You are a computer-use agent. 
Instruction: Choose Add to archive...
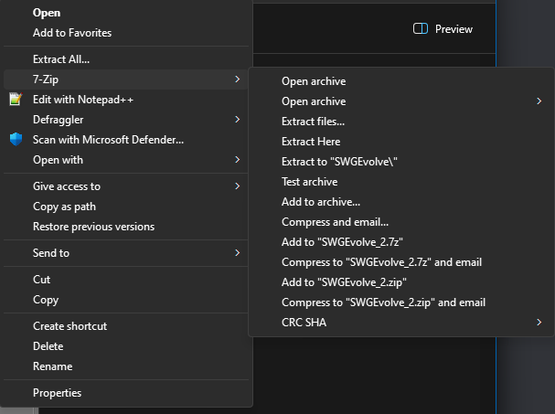[x=401, y=202]
